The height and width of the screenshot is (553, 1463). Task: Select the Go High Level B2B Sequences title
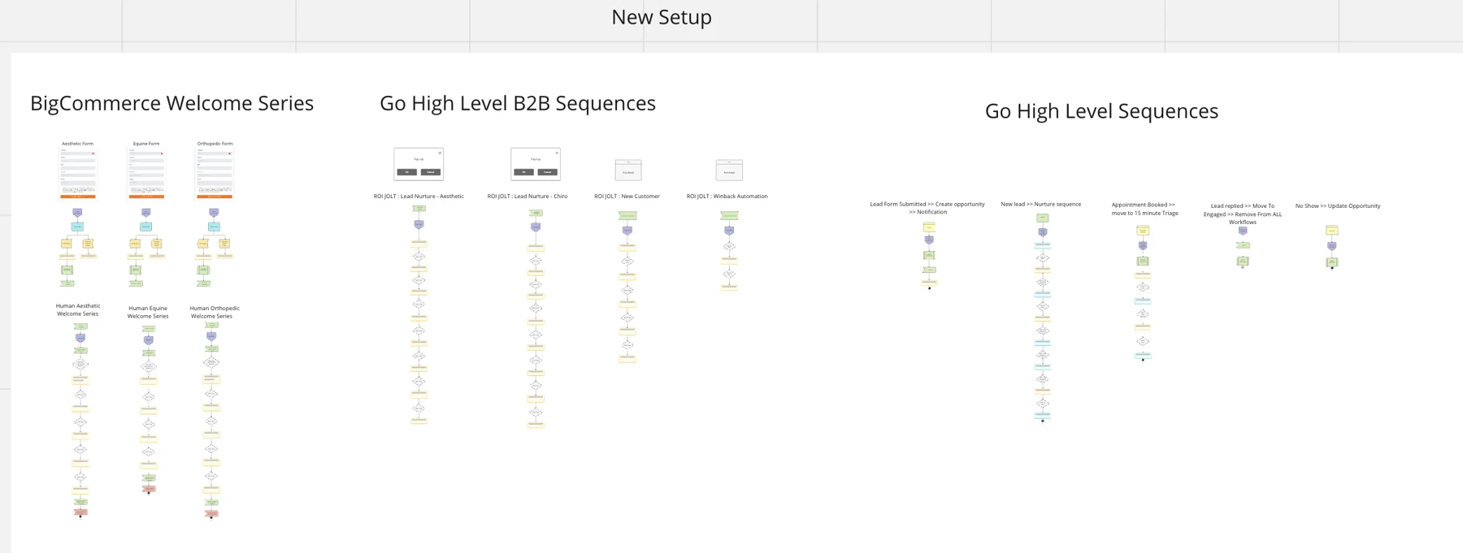pyautogui.click(x=518, y=103)
